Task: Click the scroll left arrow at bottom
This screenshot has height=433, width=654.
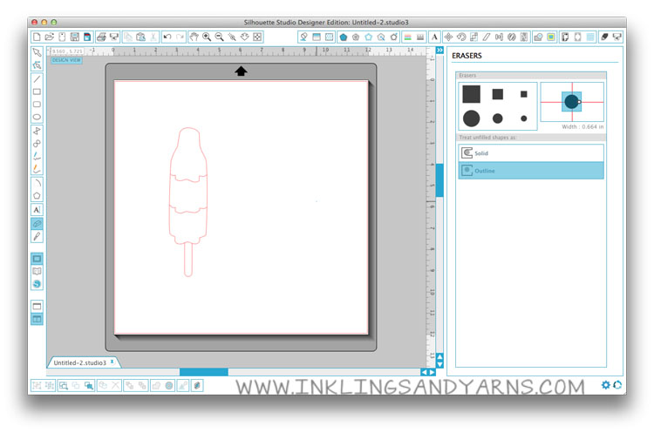Action: [x=424, y=372]
